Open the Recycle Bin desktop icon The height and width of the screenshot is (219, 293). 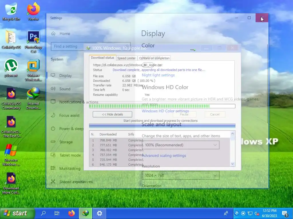(11, 11)
